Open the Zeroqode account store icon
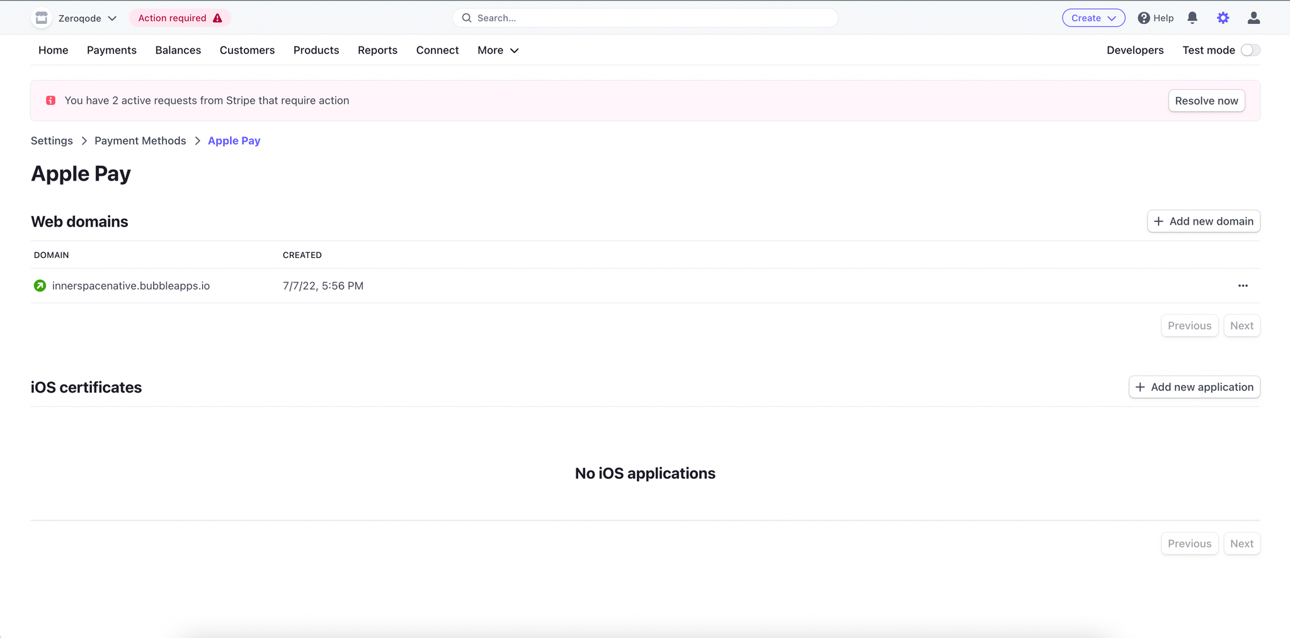Image resolution: width=1290 pixels, height=638 pixels. tap(42, 18)
